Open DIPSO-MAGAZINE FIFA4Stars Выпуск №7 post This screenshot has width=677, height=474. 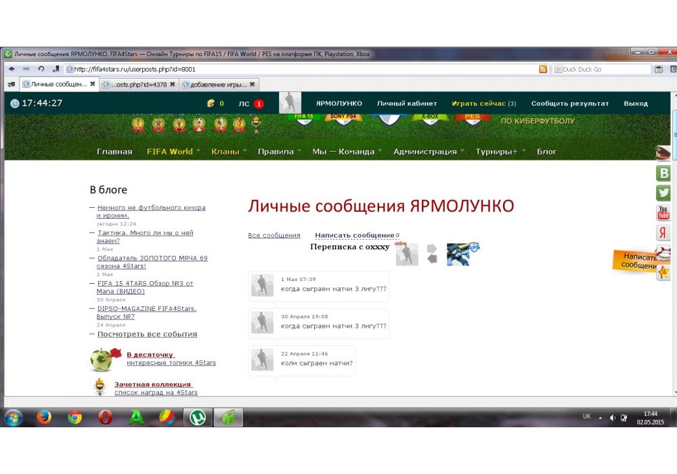pyautogui.click(x=146, y=313)
